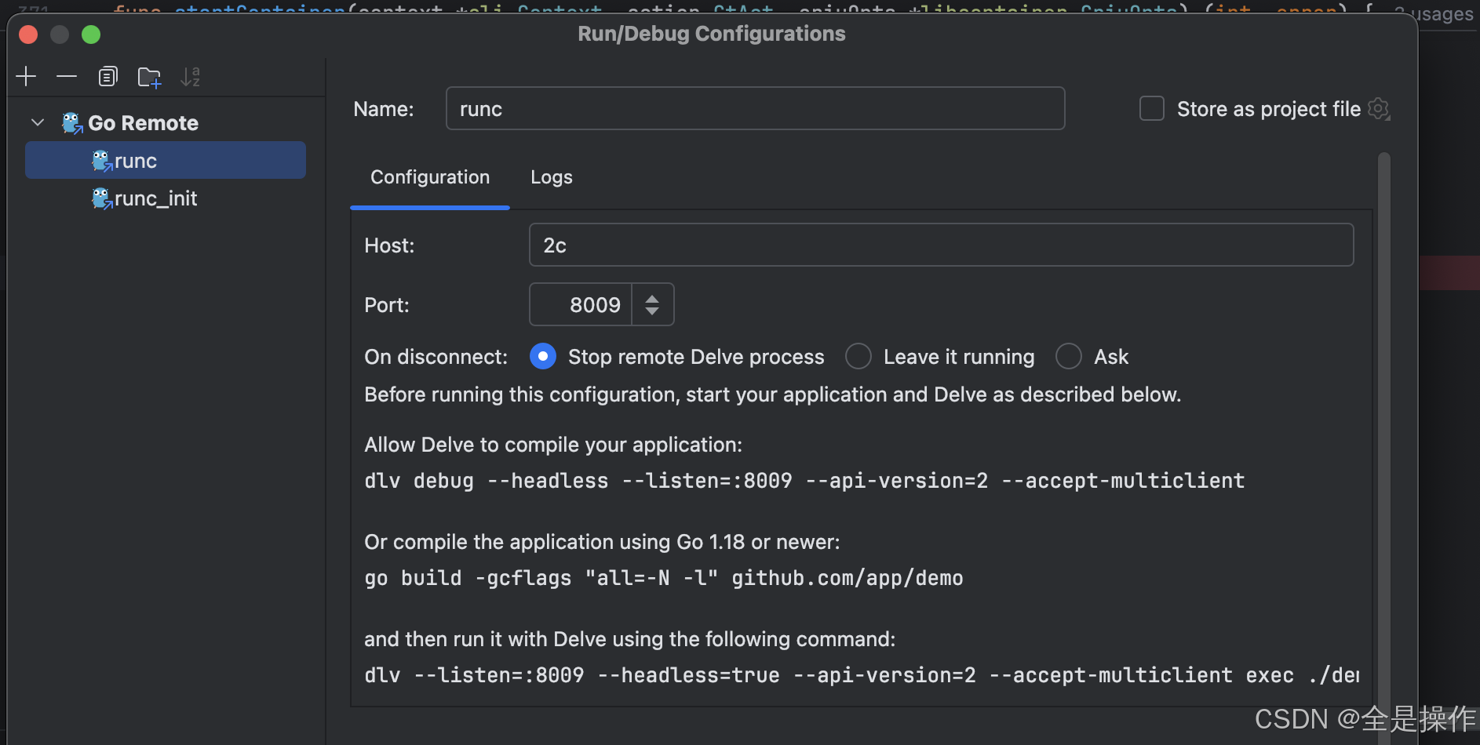This screenshot has height=745, width=1480.
Task: Select the Leave it running option
Action: pos(858,357)
